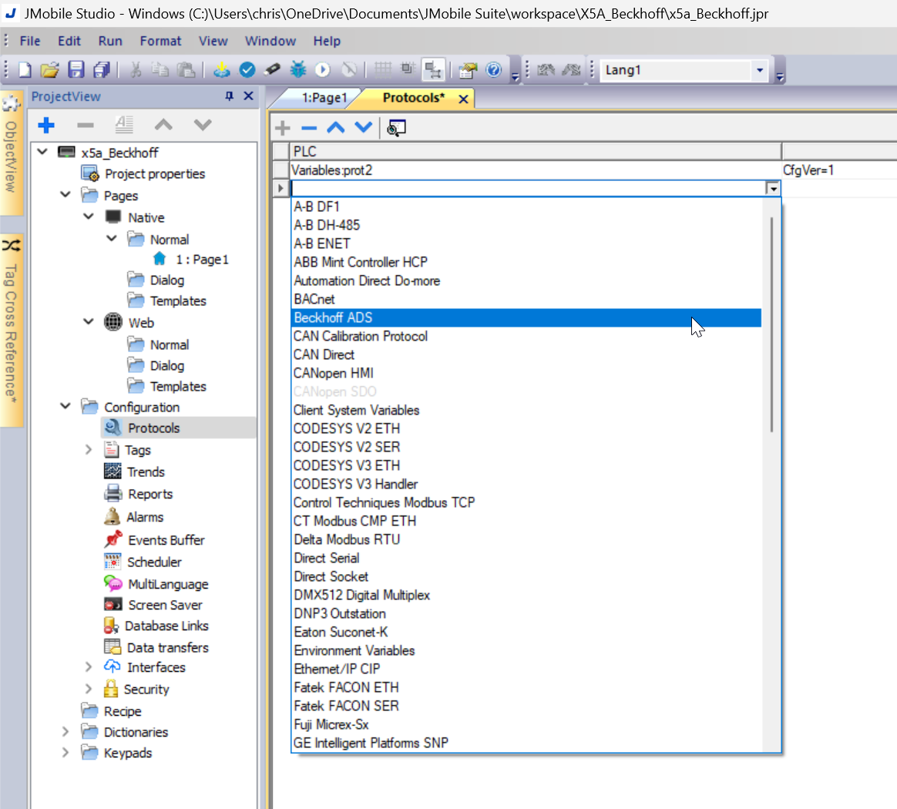Create a new project with toolbar icon
This screenshot has width=897, height=809.
(x=25, y=70)
